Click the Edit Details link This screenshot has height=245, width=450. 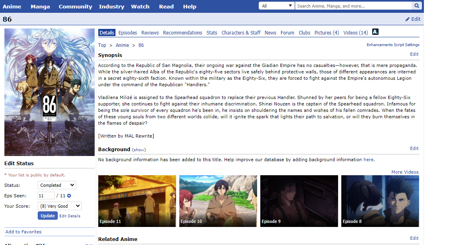pos(70,216)
